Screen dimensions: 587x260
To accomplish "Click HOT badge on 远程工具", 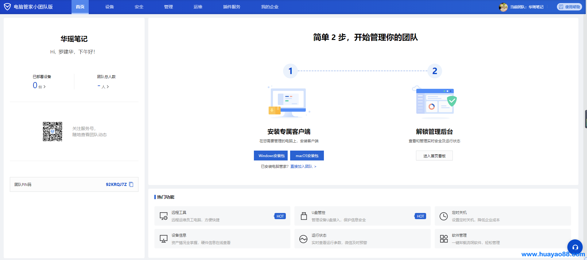I will [280, 216].
